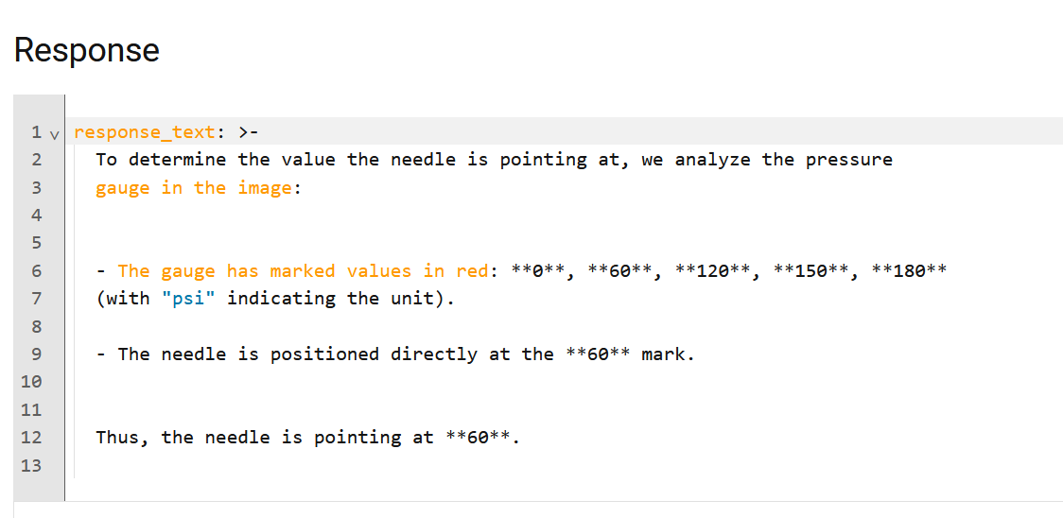Collapse the response_text fold arrow on line 1
The image size is (1063, 518).
(54, 132)
